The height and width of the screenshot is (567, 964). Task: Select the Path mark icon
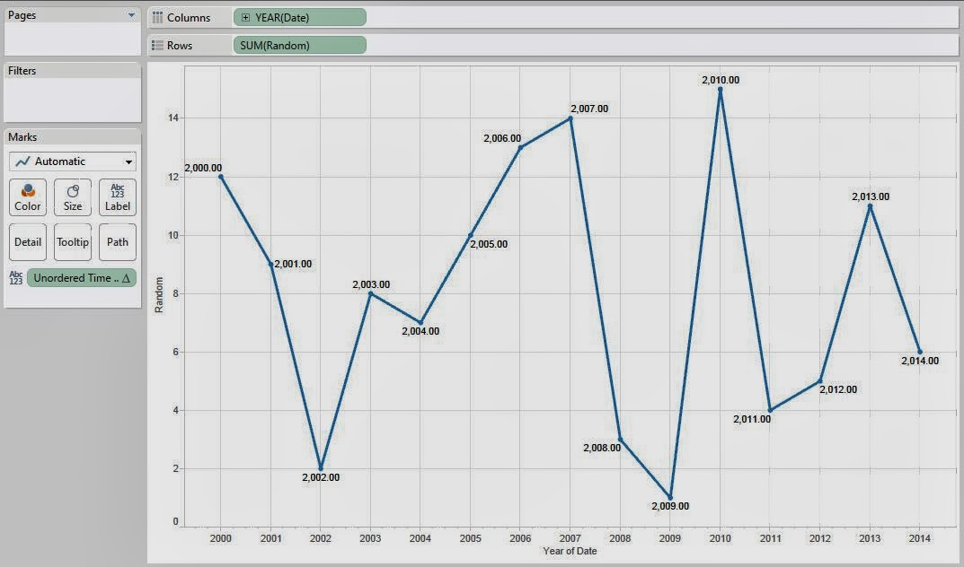[117, 241]
